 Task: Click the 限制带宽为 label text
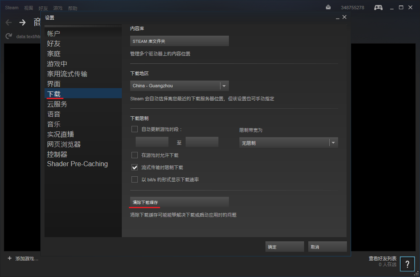point(251,131)
